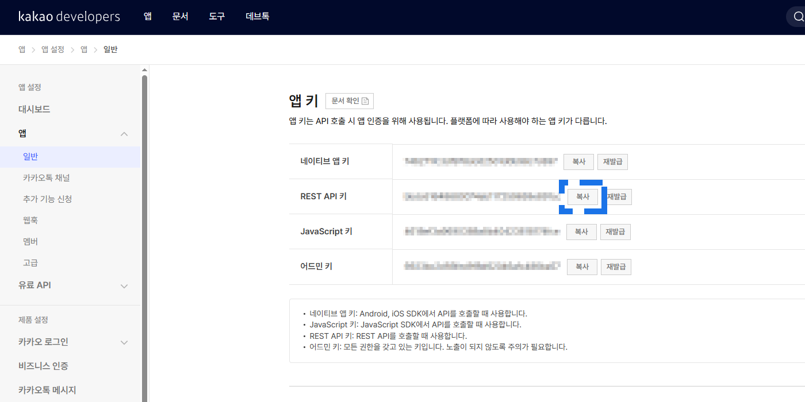805x402 pixels.
Task: Reissue the JavaScript 키
Action: 616,232
